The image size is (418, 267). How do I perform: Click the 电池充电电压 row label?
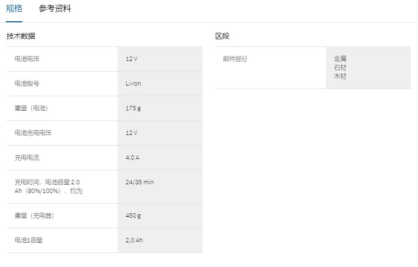[x=33, y=133]
